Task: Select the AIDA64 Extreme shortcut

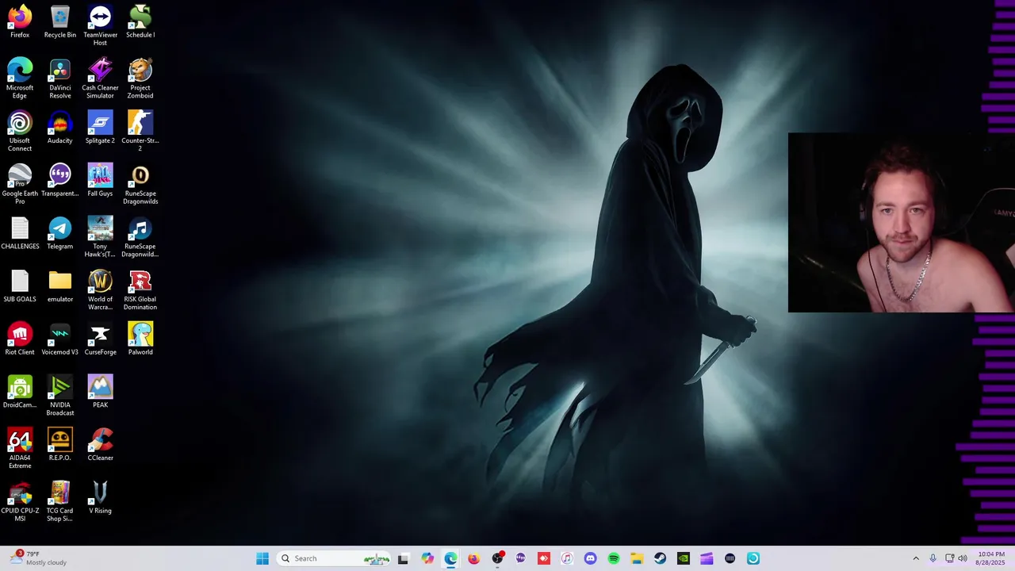Action: click(x=20, y=449)
